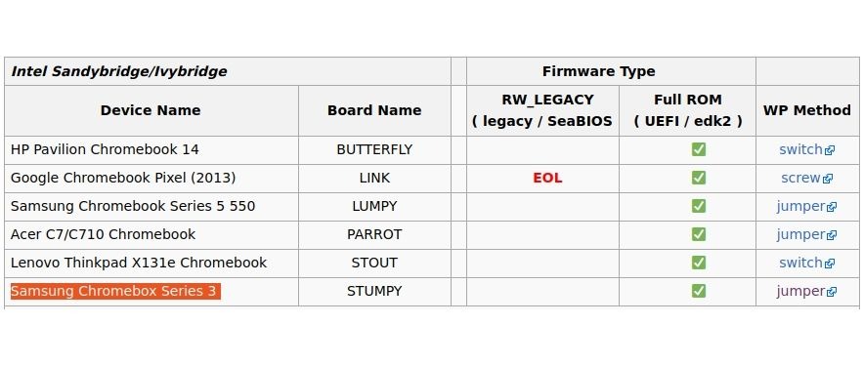Image resolution: width=863 pixels, height=366 pixels.
Task: Click the RW_LEGACY column header
Action: (x=542, y=110)
